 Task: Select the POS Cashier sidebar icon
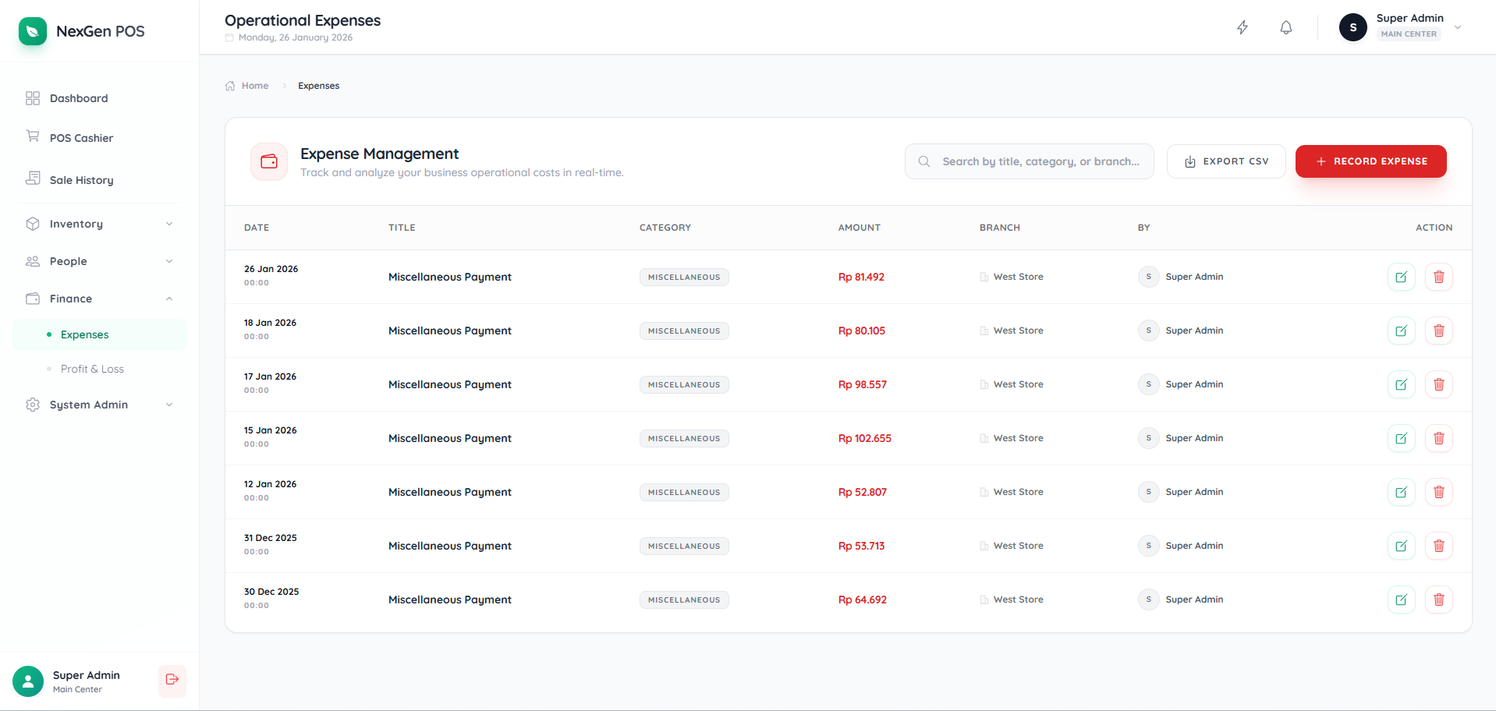click(33, 137)
